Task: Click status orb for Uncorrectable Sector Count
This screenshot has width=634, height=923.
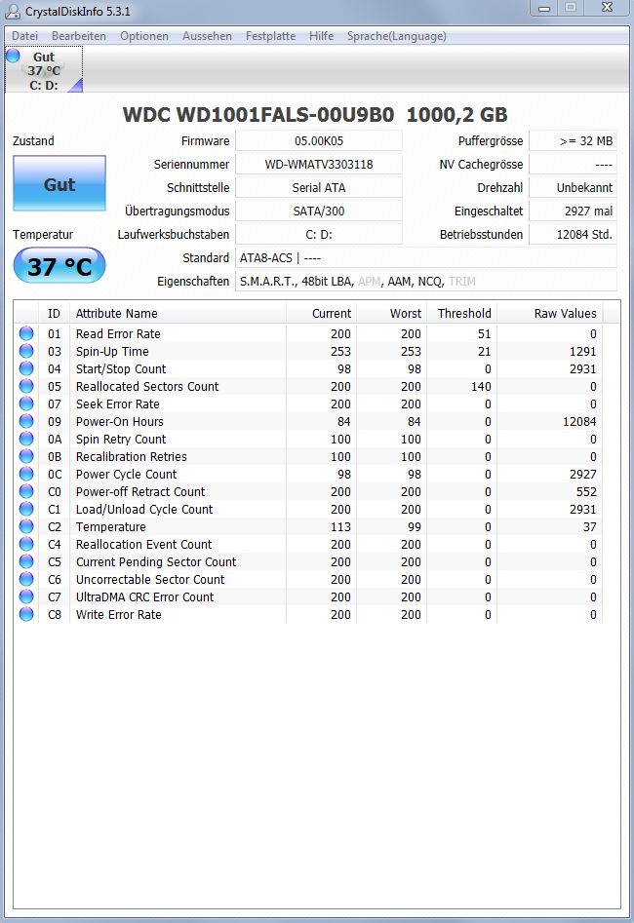Action: 26,579
